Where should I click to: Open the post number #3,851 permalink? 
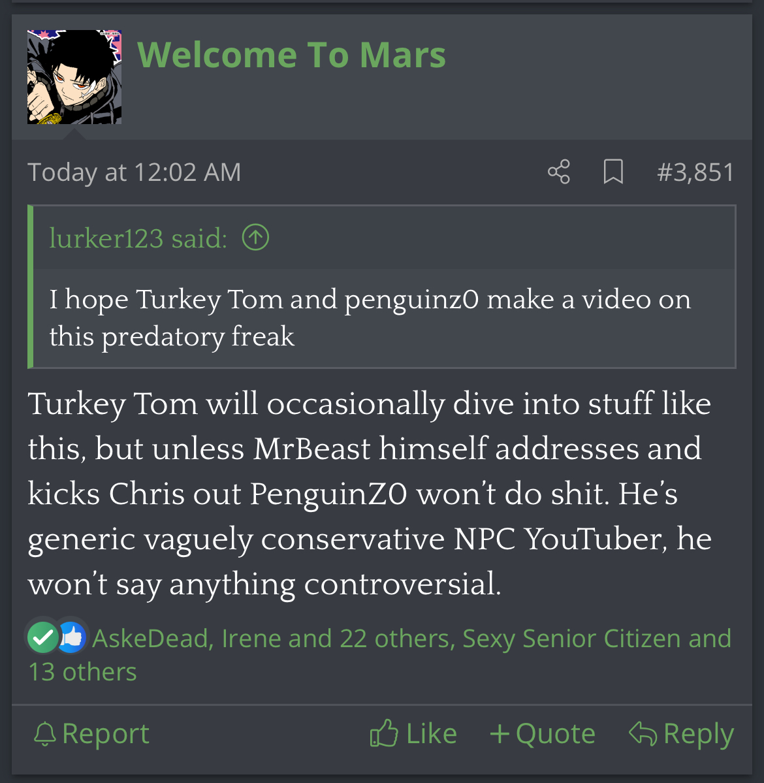click(695, 172)
